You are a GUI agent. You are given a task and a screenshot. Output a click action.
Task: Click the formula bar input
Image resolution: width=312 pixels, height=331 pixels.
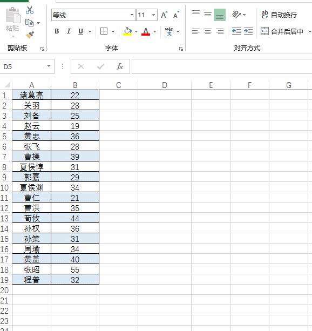(x=222, y=66)
